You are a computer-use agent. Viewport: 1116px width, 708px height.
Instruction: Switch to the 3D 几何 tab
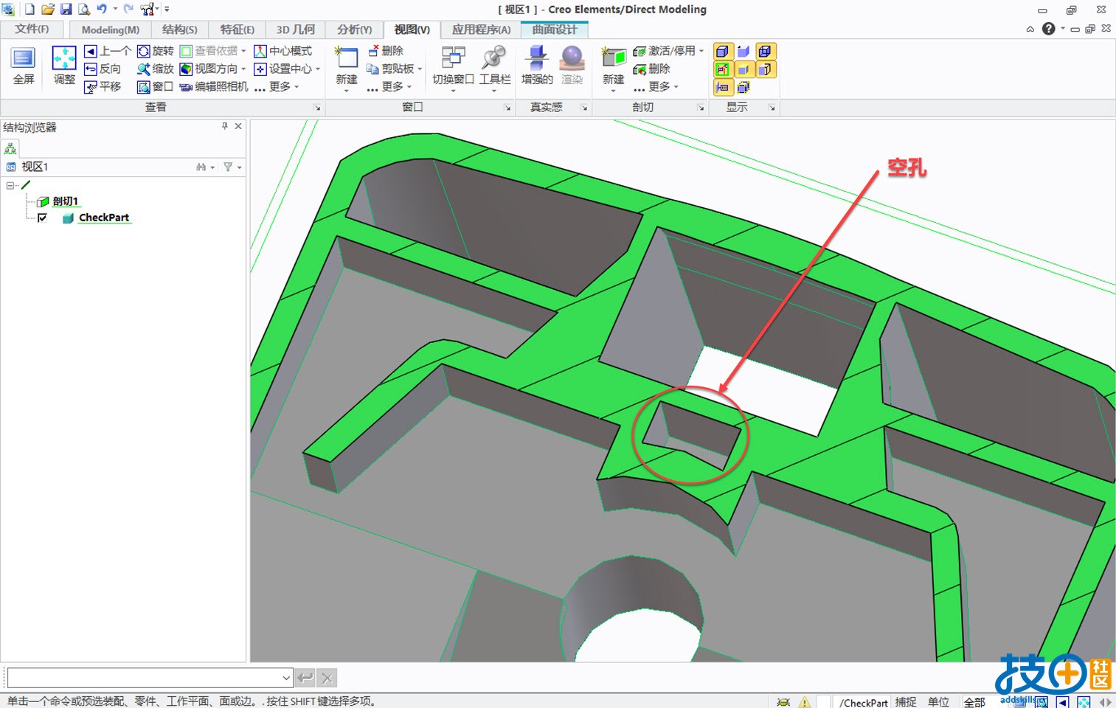295,29
